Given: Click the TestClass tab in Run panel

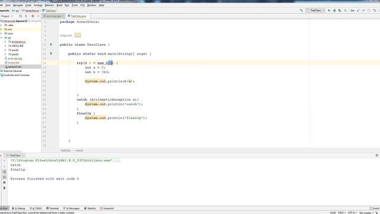Looking at the screenshot, I should 15,155.
